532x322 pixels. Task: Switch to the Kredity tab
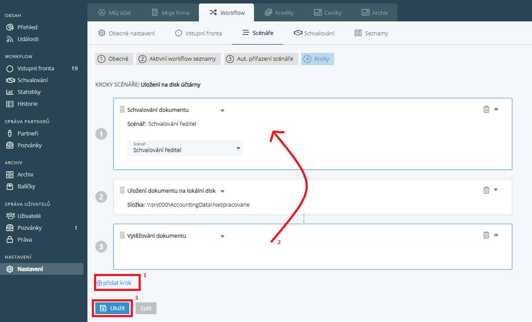(x=279, y=13)
